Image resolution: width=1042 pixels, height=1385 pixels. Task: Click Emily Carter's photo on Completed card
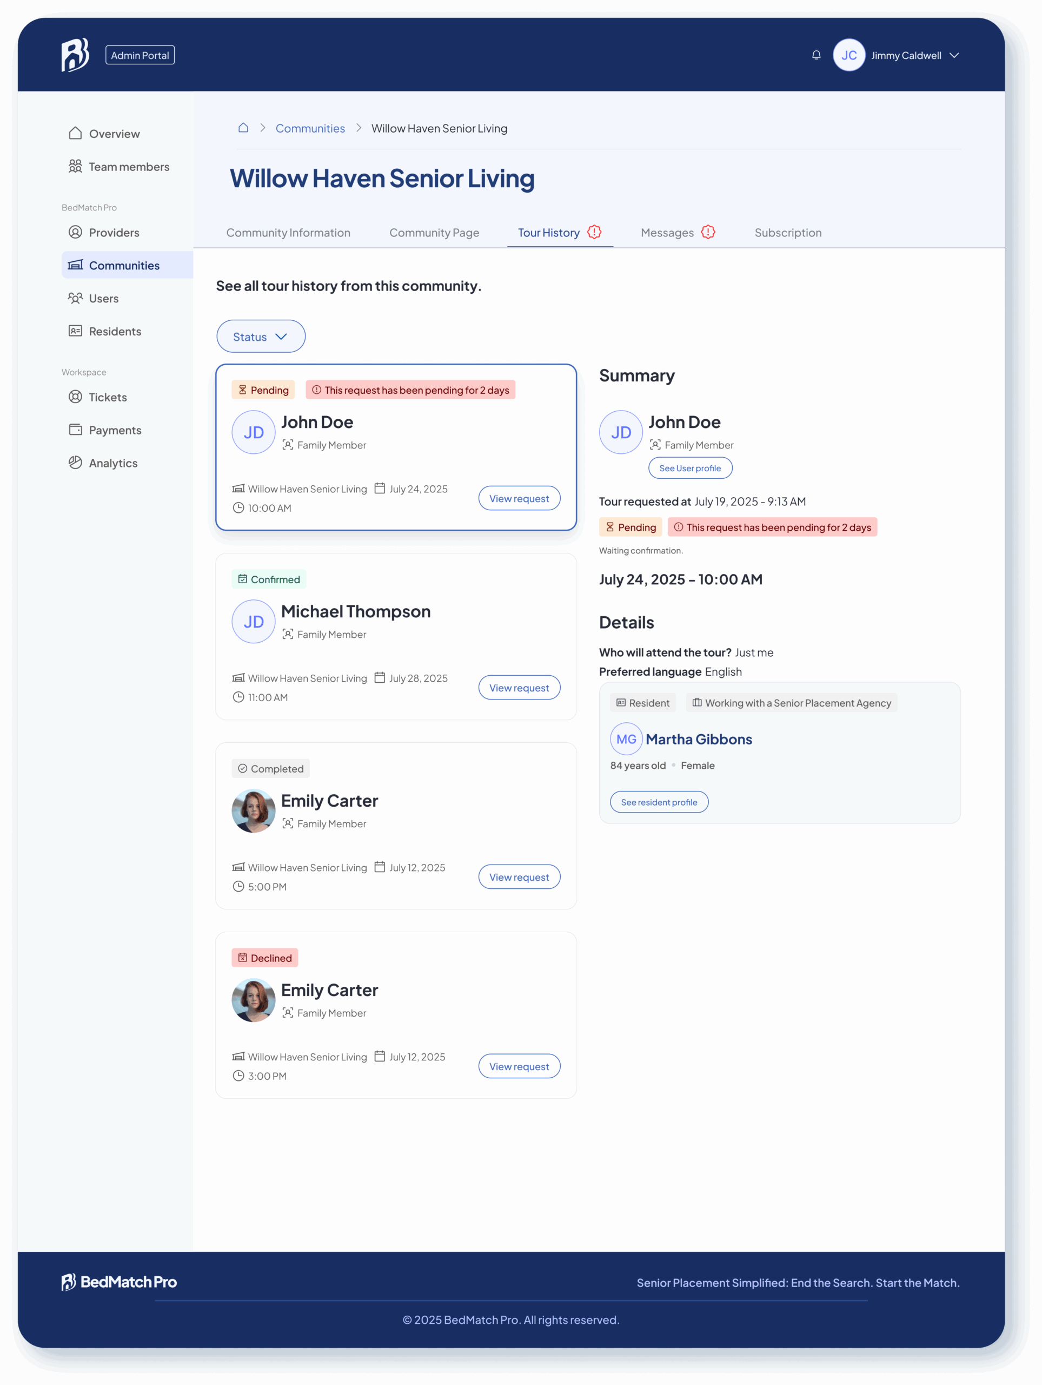(x=254, y=811)
